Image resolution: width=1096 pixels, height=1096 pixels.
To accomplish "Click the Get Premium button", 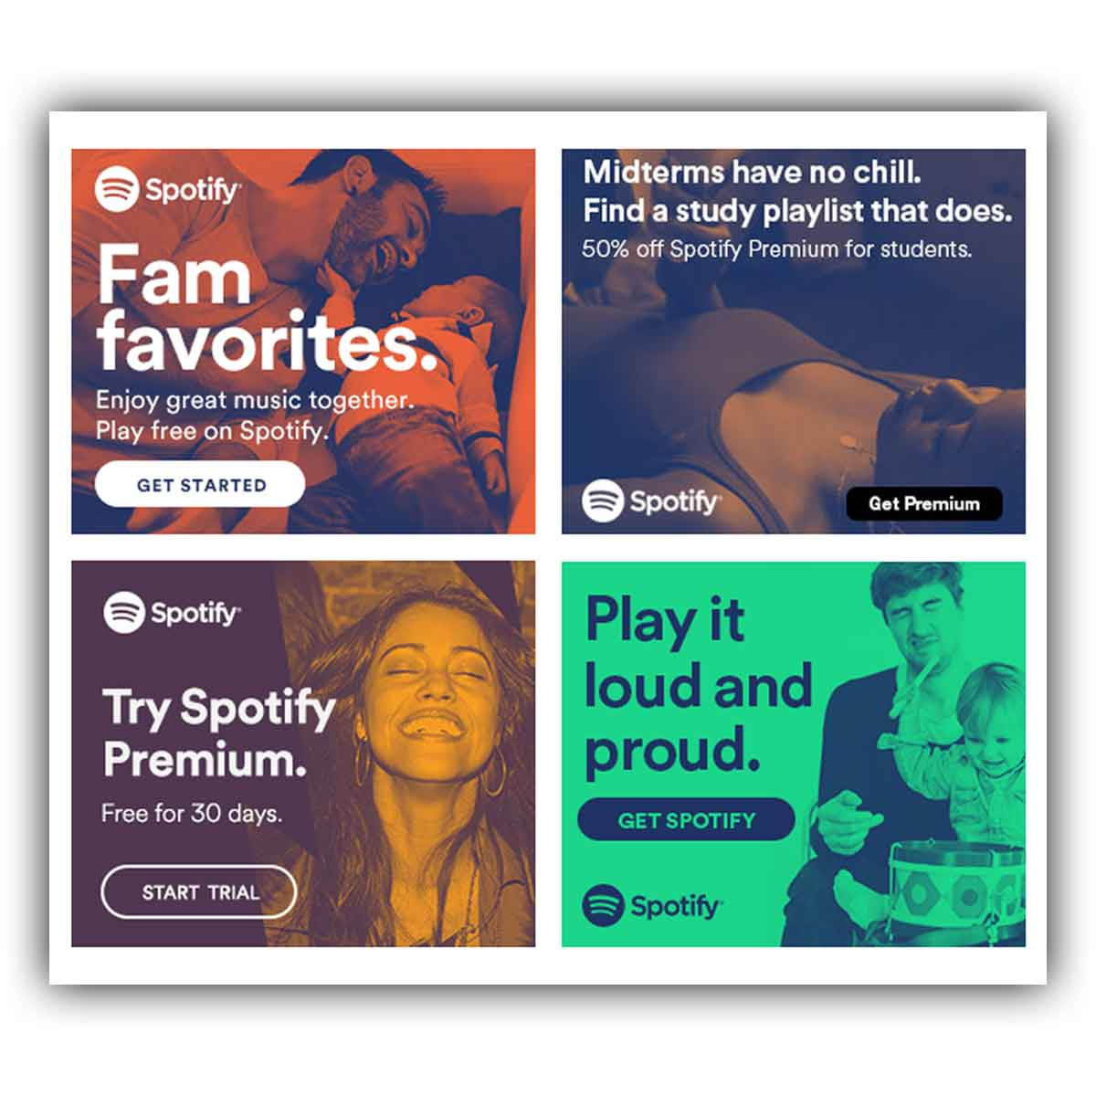I will click(x=923, y=503).
